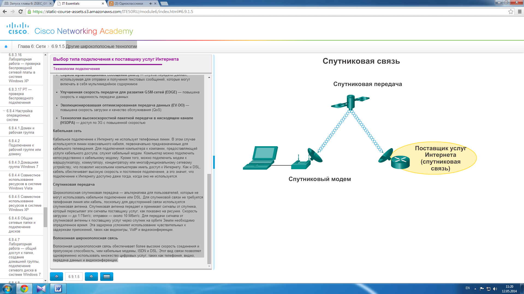The image size is (524, 294).
Task: Click the Спутниковый модем label
Action: pos(320,179)
